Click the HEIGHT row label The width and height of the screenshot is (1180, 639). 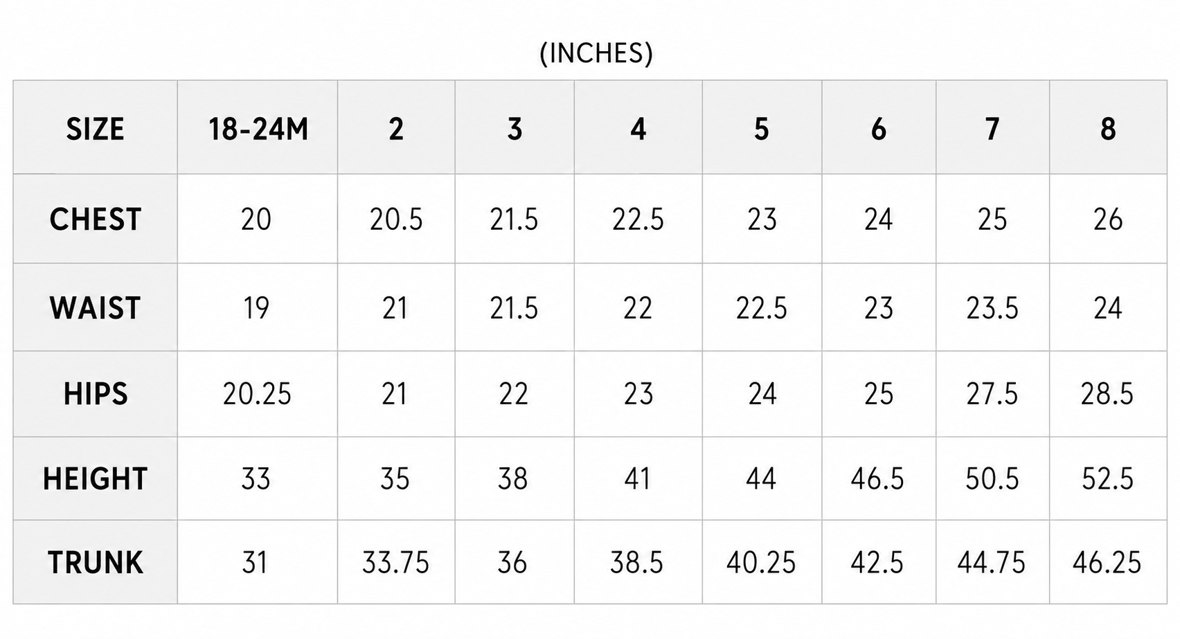coord(95,479)
